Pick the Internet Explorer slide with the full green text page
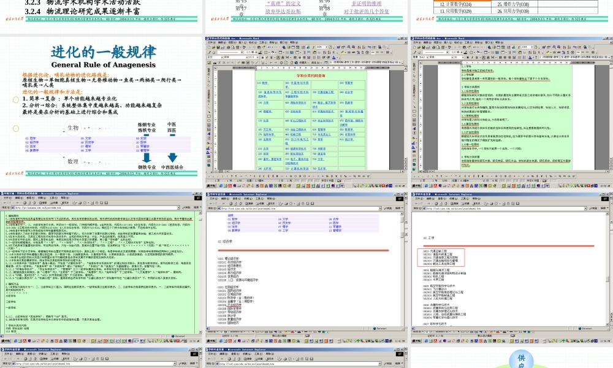Screen dimensions: 613x368 (x=101, y=268)
